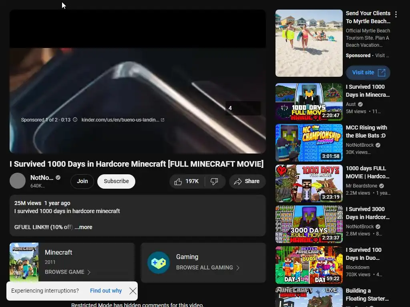The image size is (410, 307).
Task: Click the Minecraft game title
Action: click(58, 253)
